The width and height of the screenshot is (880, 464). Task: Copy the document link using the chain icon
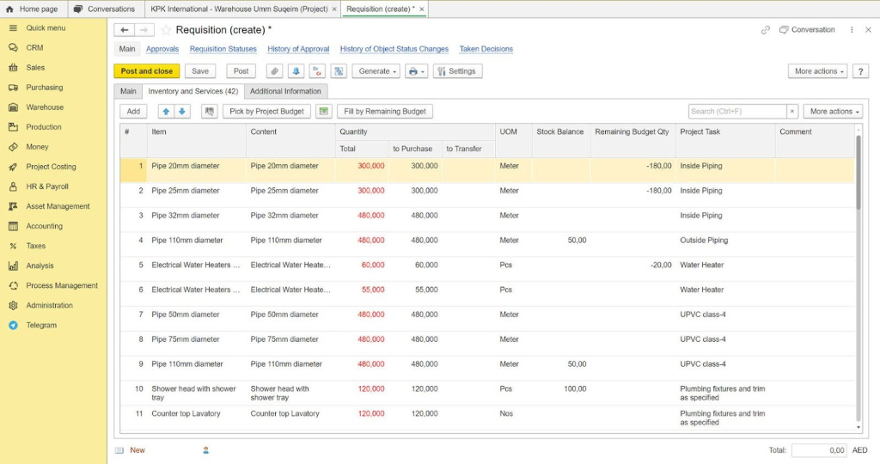point(766,30)
